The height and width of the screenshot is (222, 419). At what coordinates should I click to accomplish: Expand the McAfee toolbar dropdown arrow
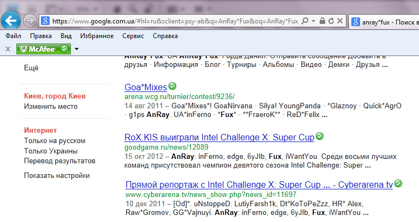pos(77,49)
